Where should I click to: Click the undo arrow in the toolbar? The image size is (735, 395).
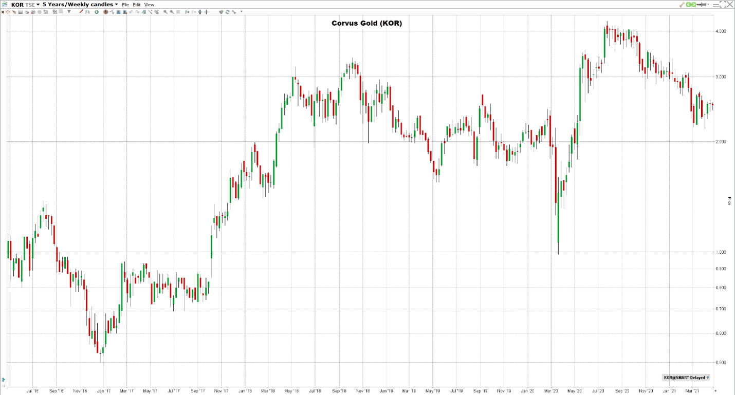coord(131,12)
